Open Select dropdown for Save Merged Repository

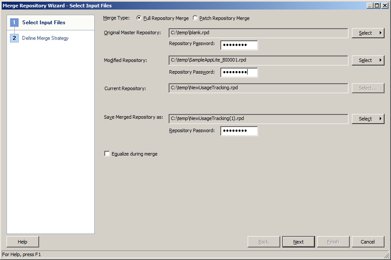(x=368, y=119)
